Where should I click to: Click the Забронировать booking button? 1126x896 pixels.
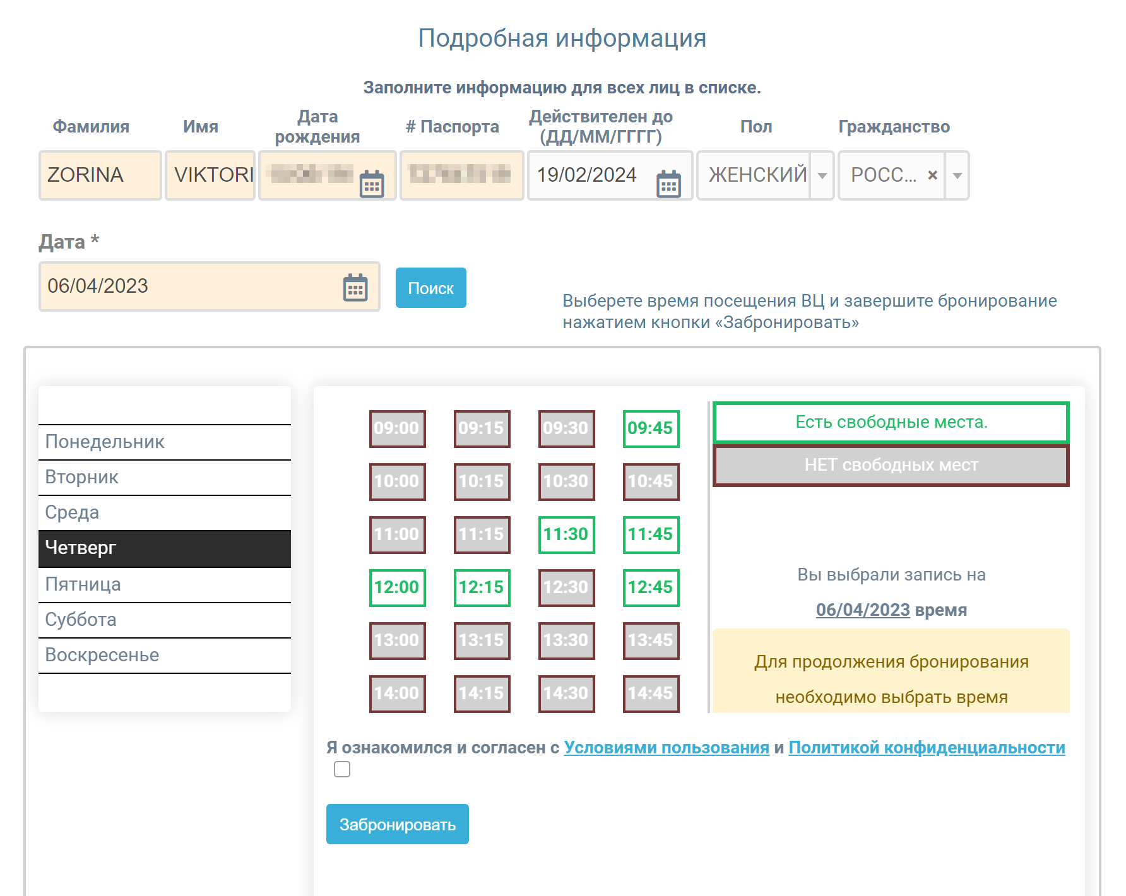pos(398,824)
